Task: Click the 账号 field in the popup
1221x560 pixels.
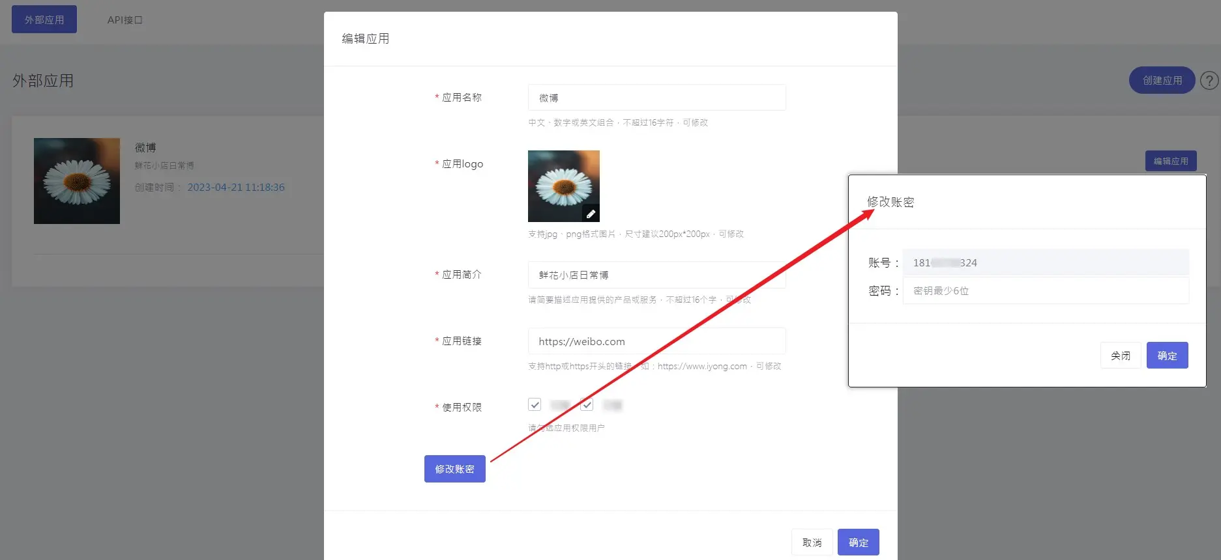Action: 1045,262
